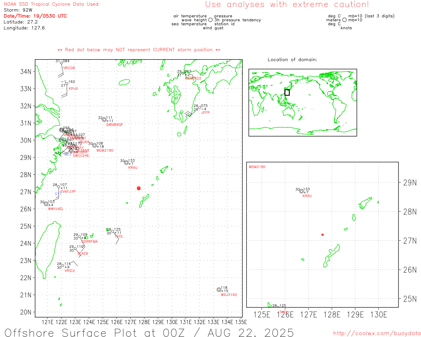
Task: Click WDM2180 label in the inset corner
Action: point(257,167)
